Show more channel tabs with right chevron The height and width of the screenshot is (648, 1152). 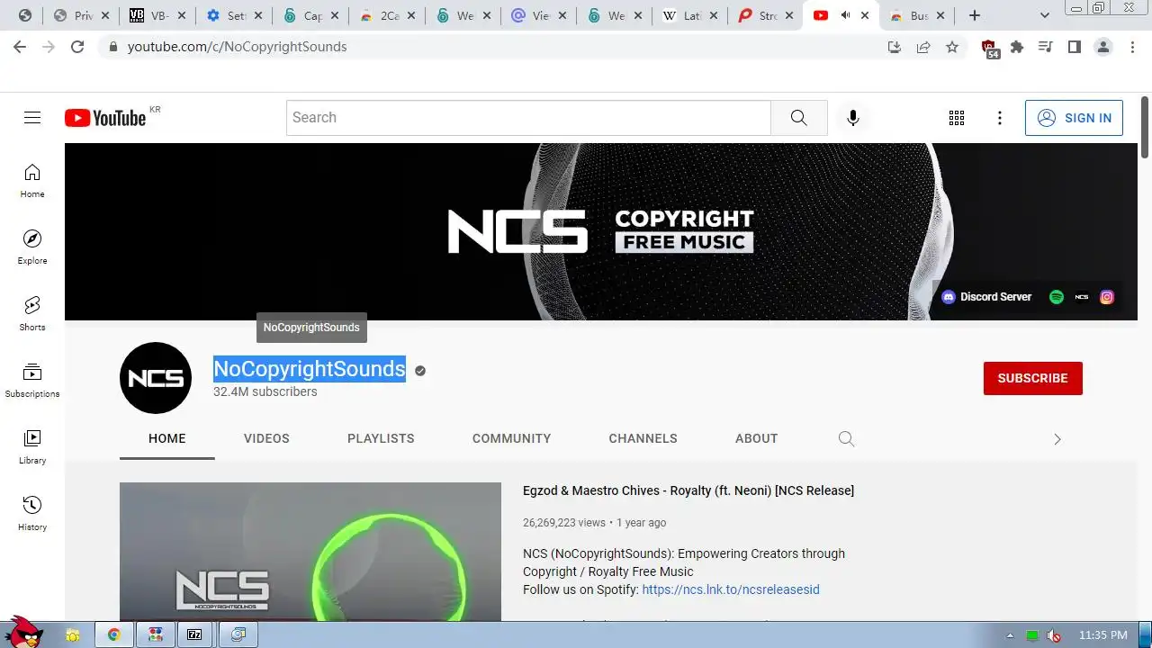[x=1057, y=439]
